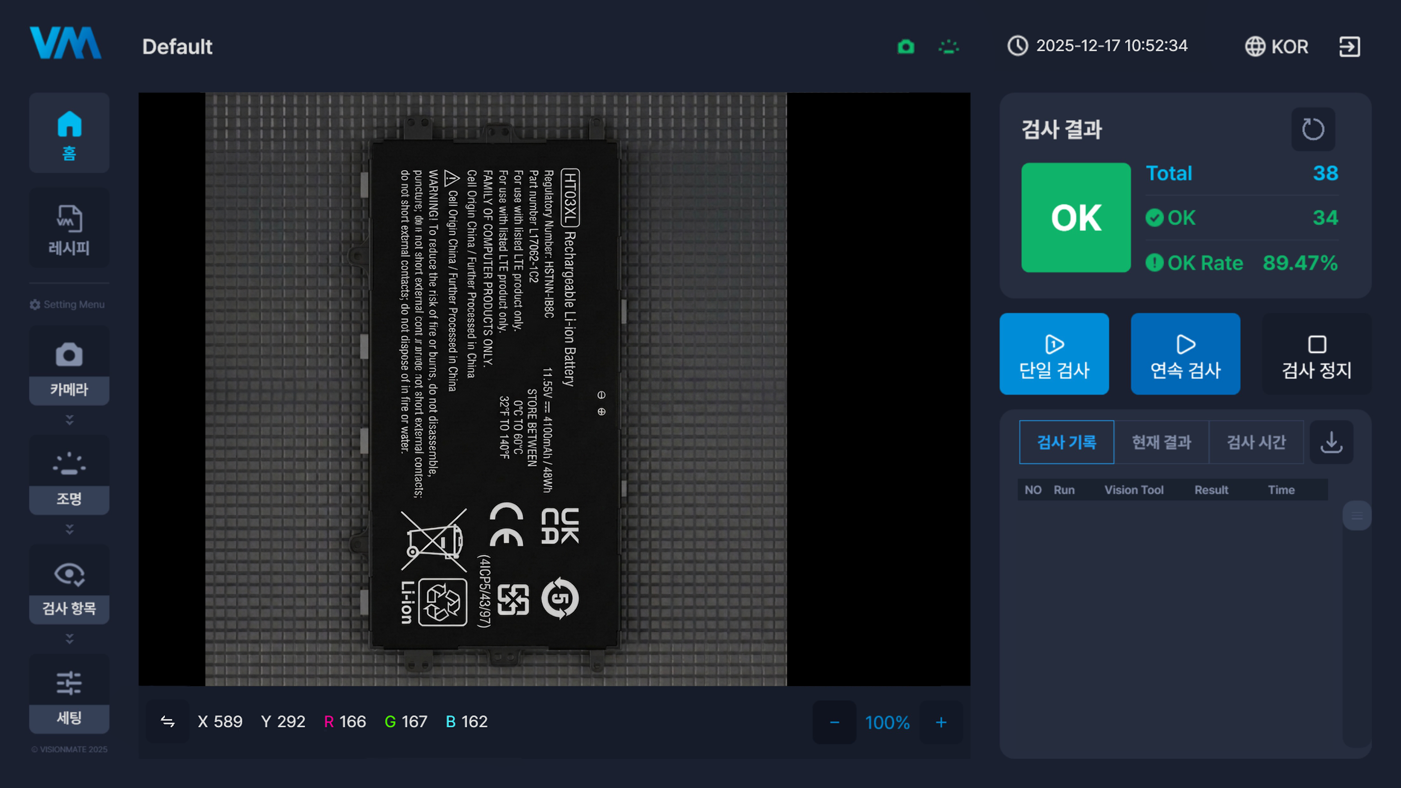Open the 검사 항목 inspection items
Viewport: 1401px width, 788px height.
(x=69, y=584)
